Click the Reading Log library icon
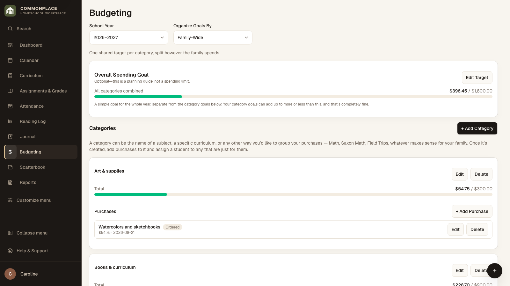The image size is (510, 286). coord(10,121)
